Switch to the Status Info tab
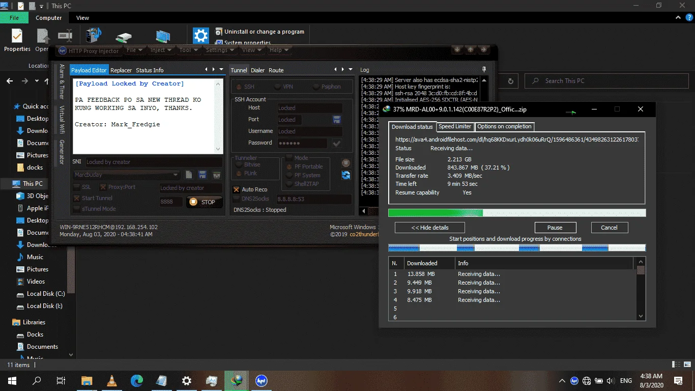This screenshot has width=695, height=391. pos(150,70)
